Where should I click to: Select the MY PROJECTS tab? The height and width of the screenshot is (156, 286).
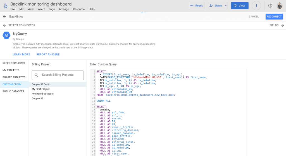11,70
